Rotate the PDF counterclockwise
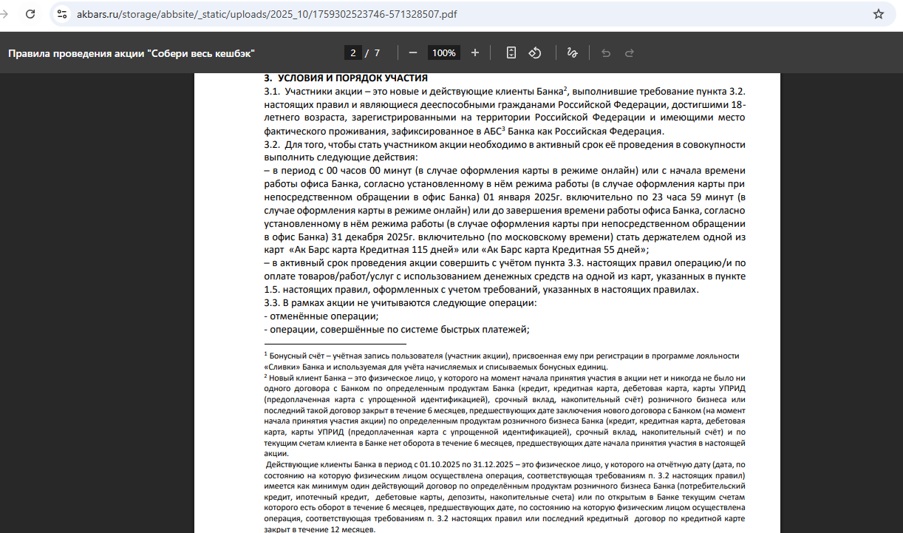Viewport: 903px width, 533px height. pos(536,53)
